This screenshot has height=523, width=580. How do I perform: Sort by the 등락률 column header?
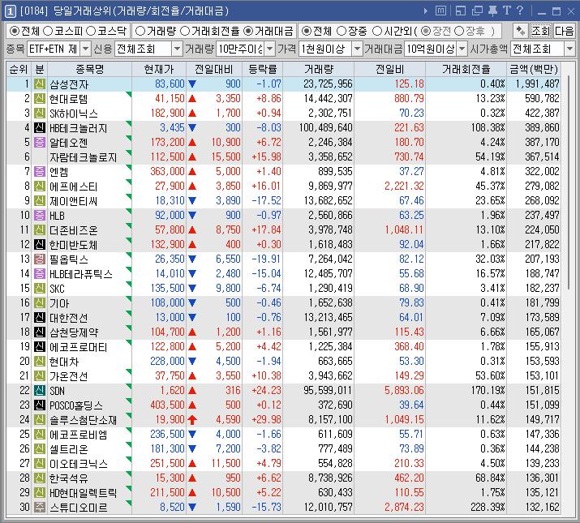pos(262,69)
